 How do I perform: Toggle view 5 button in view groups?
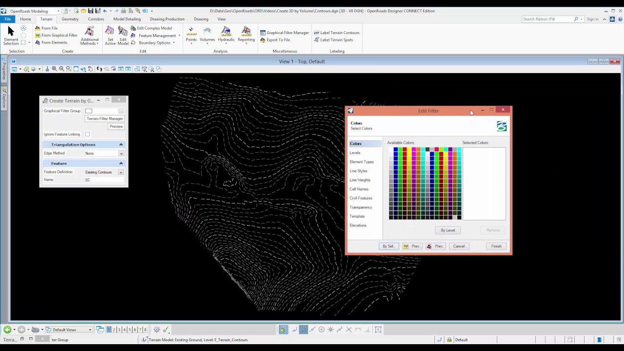click(x=130, y=330)
